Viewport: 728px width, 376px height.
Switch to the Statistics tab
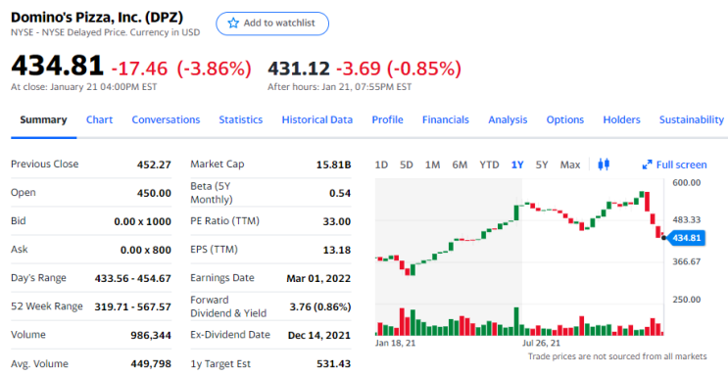tap(240, 119)
